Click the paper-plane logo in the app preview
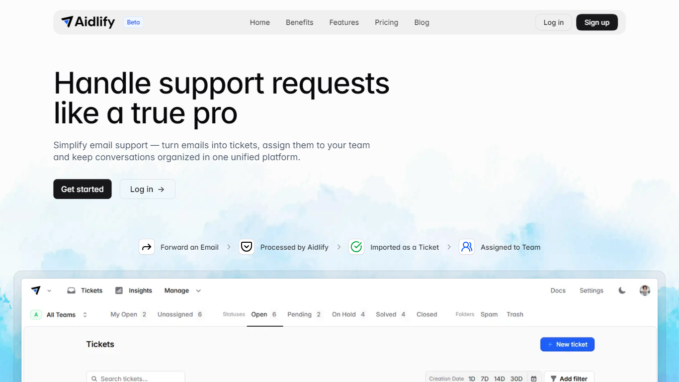This screenshot has width=679, height=382. (36, 290)
